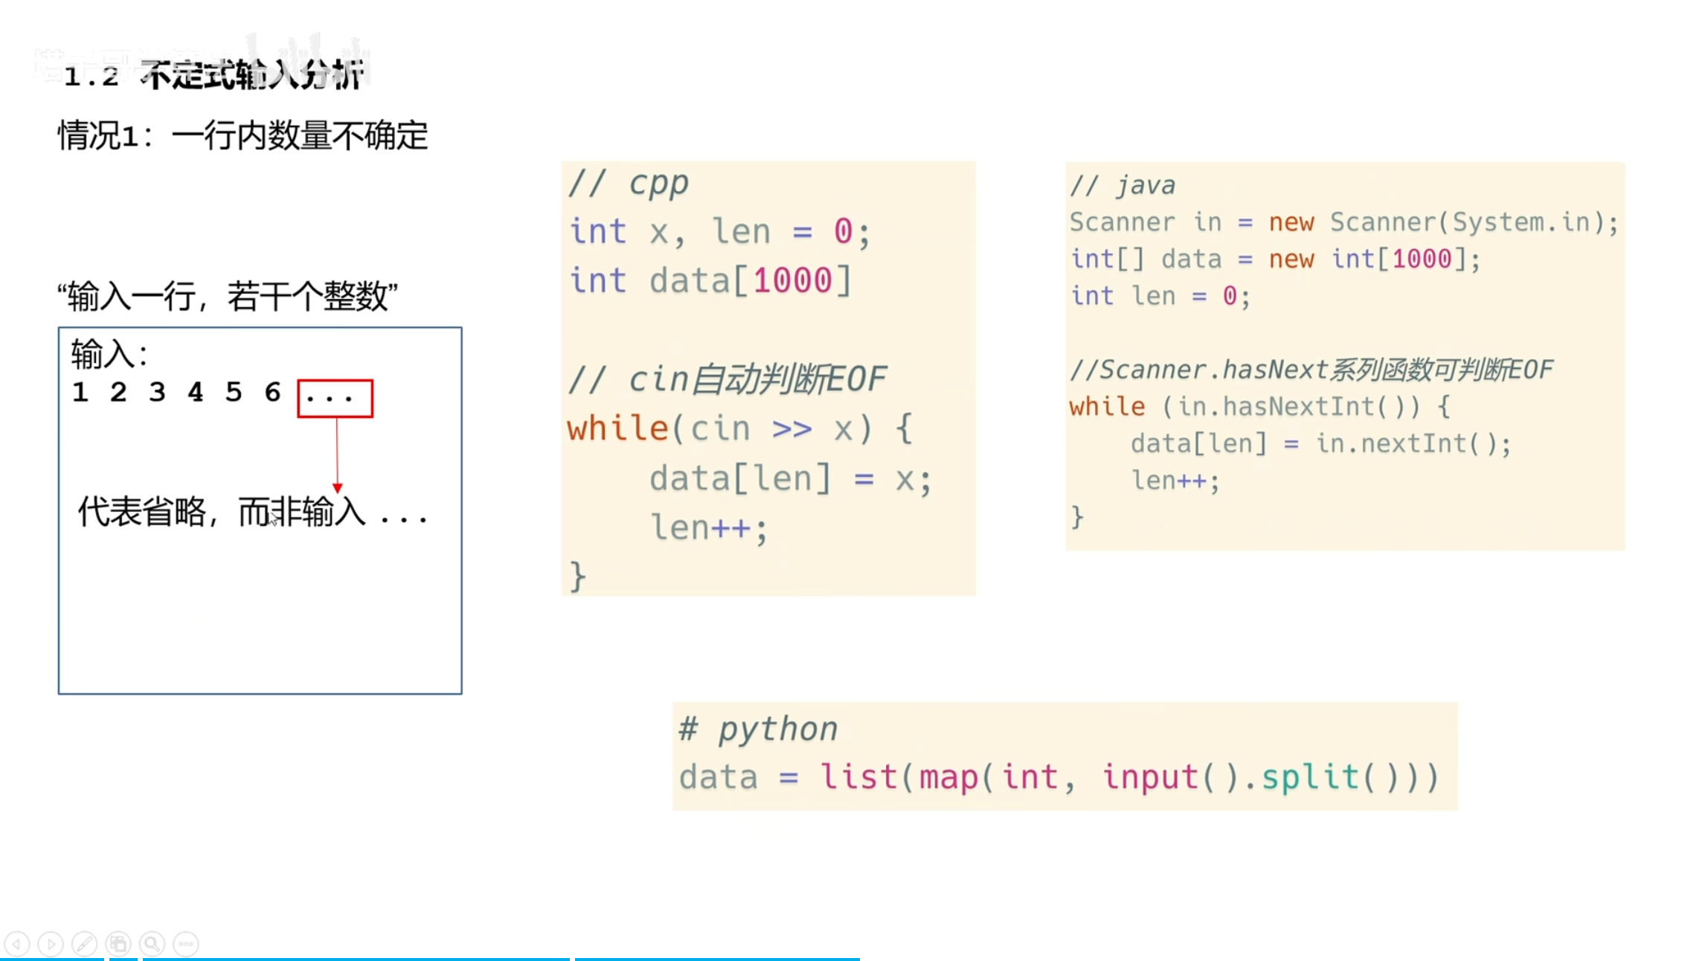1708x961 pixels.
Task: Click the slide title '1.2 不定式输入分析'
Action: (214, 75)
